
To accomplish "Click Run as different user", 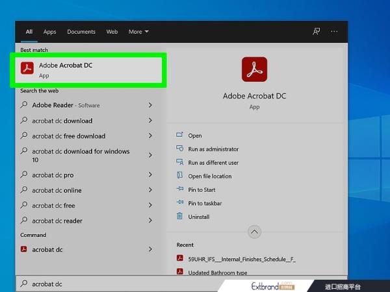I will (213, 163).
